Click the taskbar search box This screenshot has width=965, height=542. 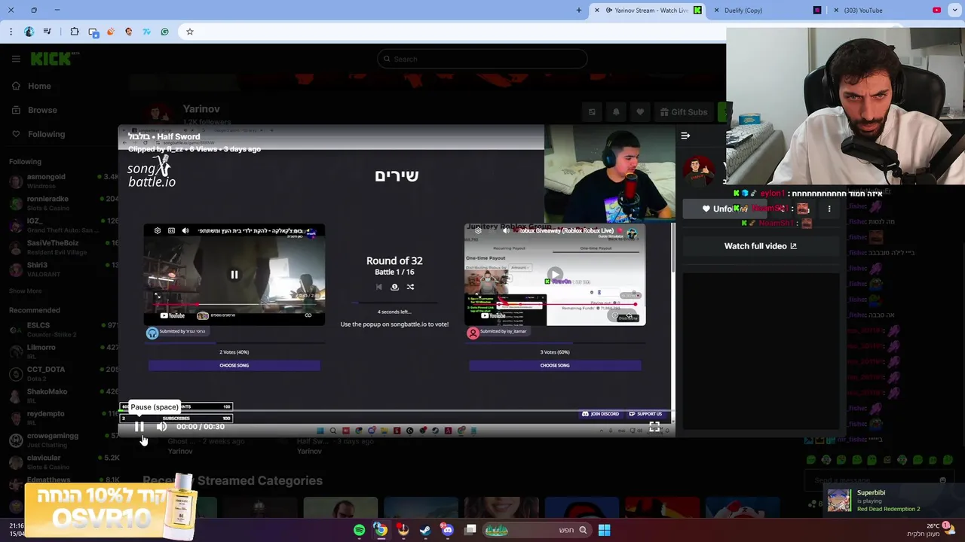(x=537, y=530)
